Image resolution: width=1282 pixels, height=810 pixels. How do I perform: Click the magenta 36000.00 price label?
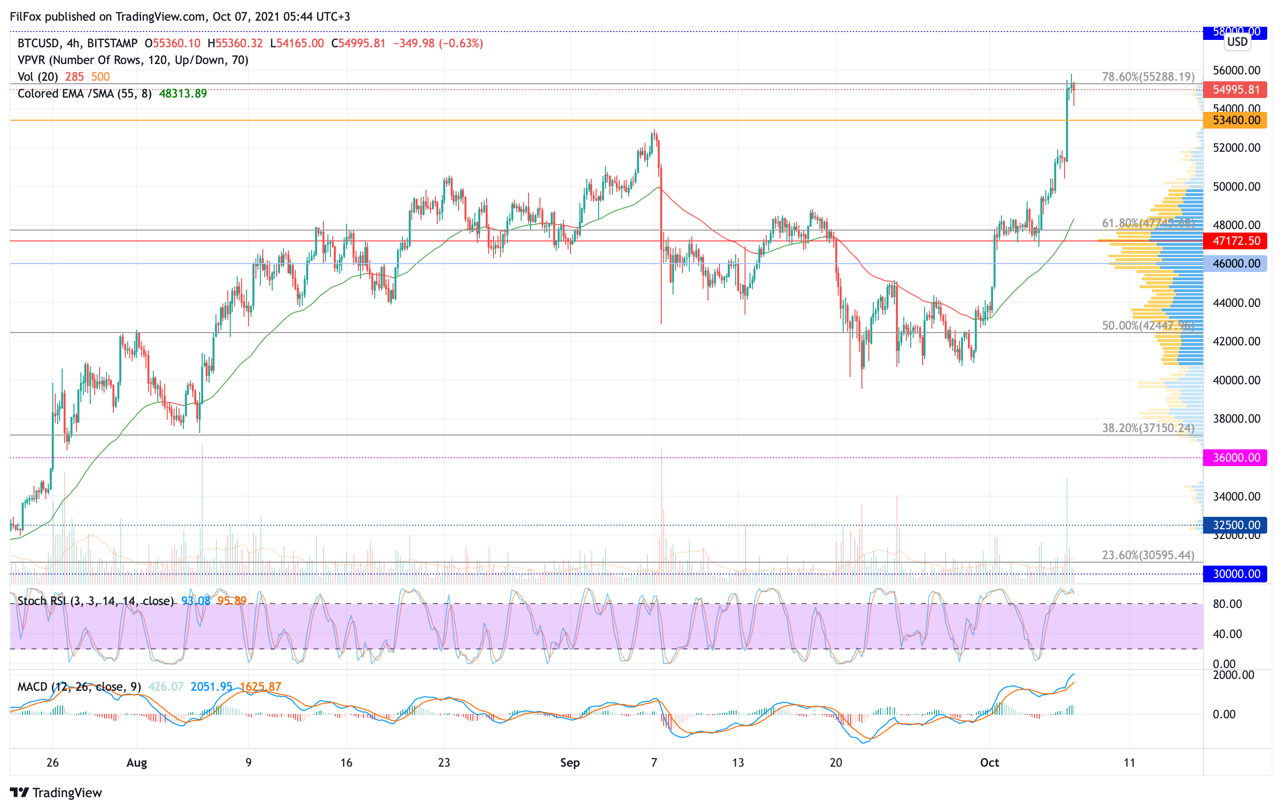(x=1235, y=457)
